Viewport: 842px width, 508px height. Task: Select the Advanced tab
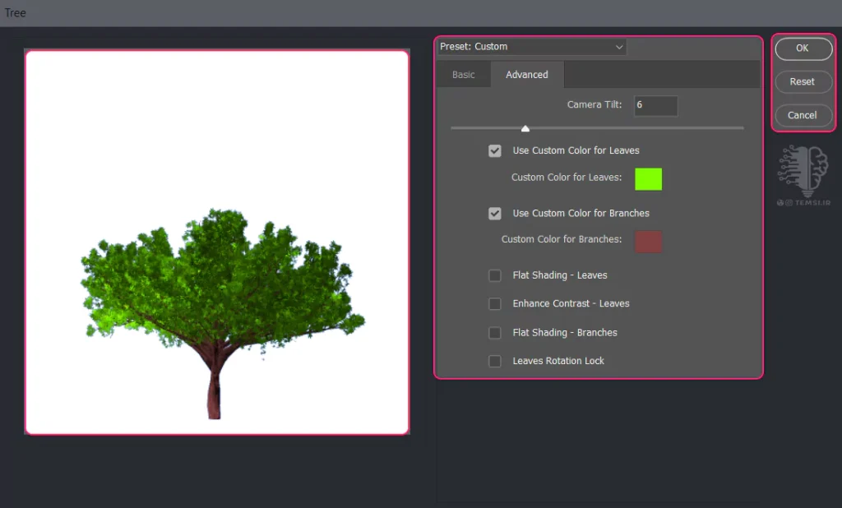click(x=527, y=75)
